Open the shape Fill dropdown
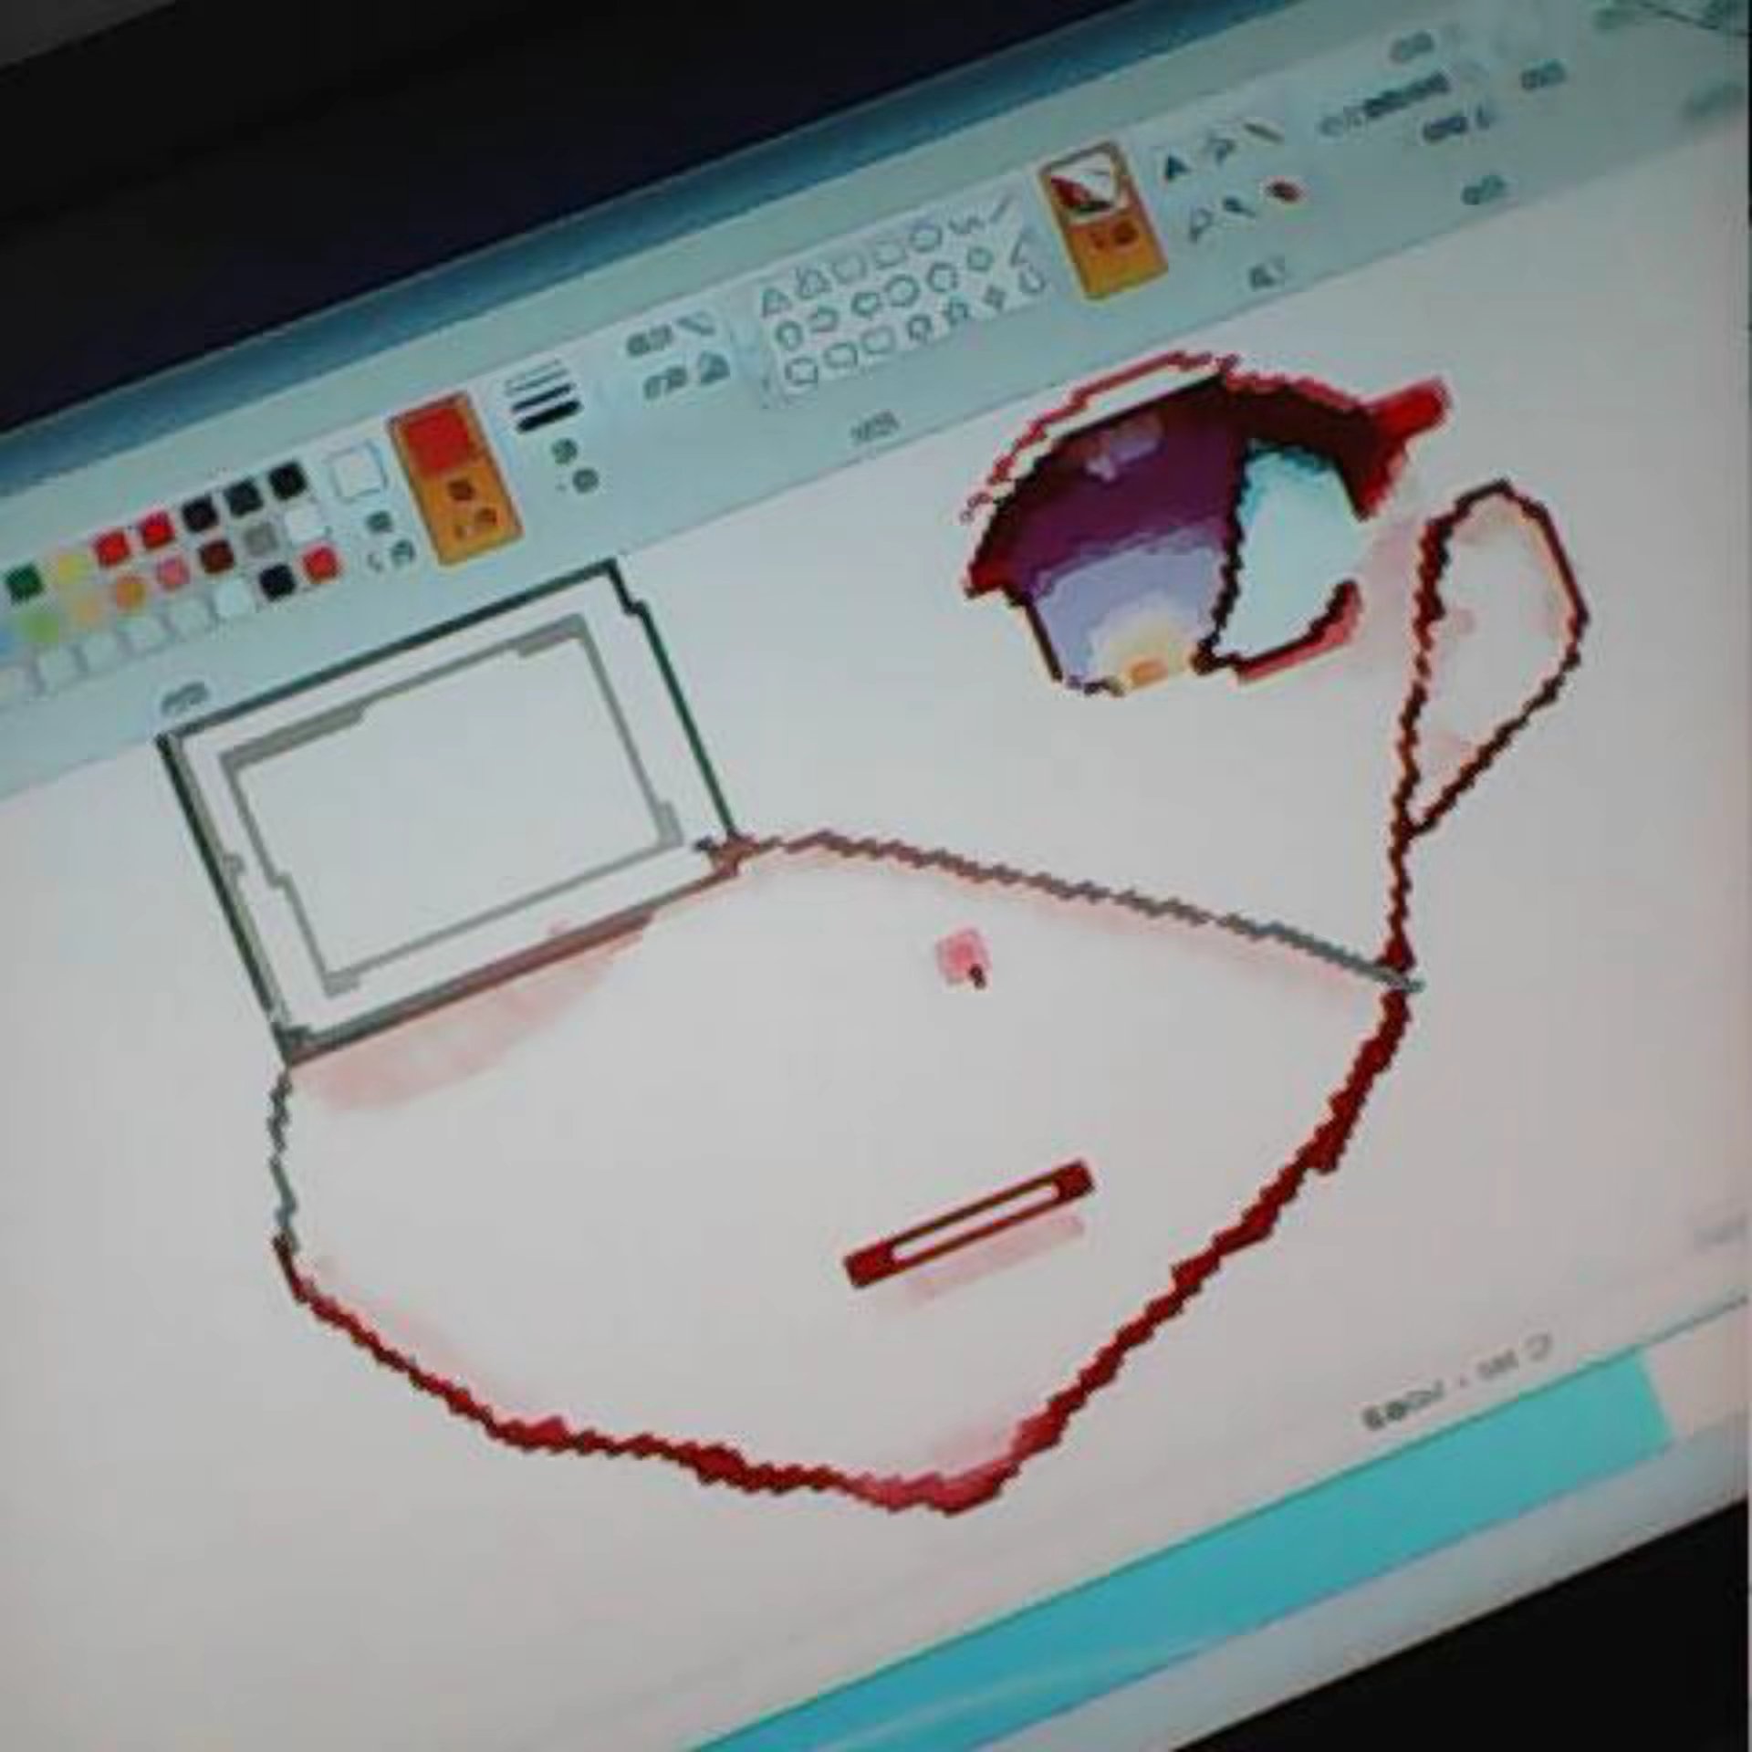1752x1752 pixels. (686, 378)
